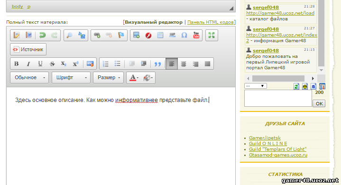Open the chat BB codes icon

pyautogui.click(x=313, y=86)
